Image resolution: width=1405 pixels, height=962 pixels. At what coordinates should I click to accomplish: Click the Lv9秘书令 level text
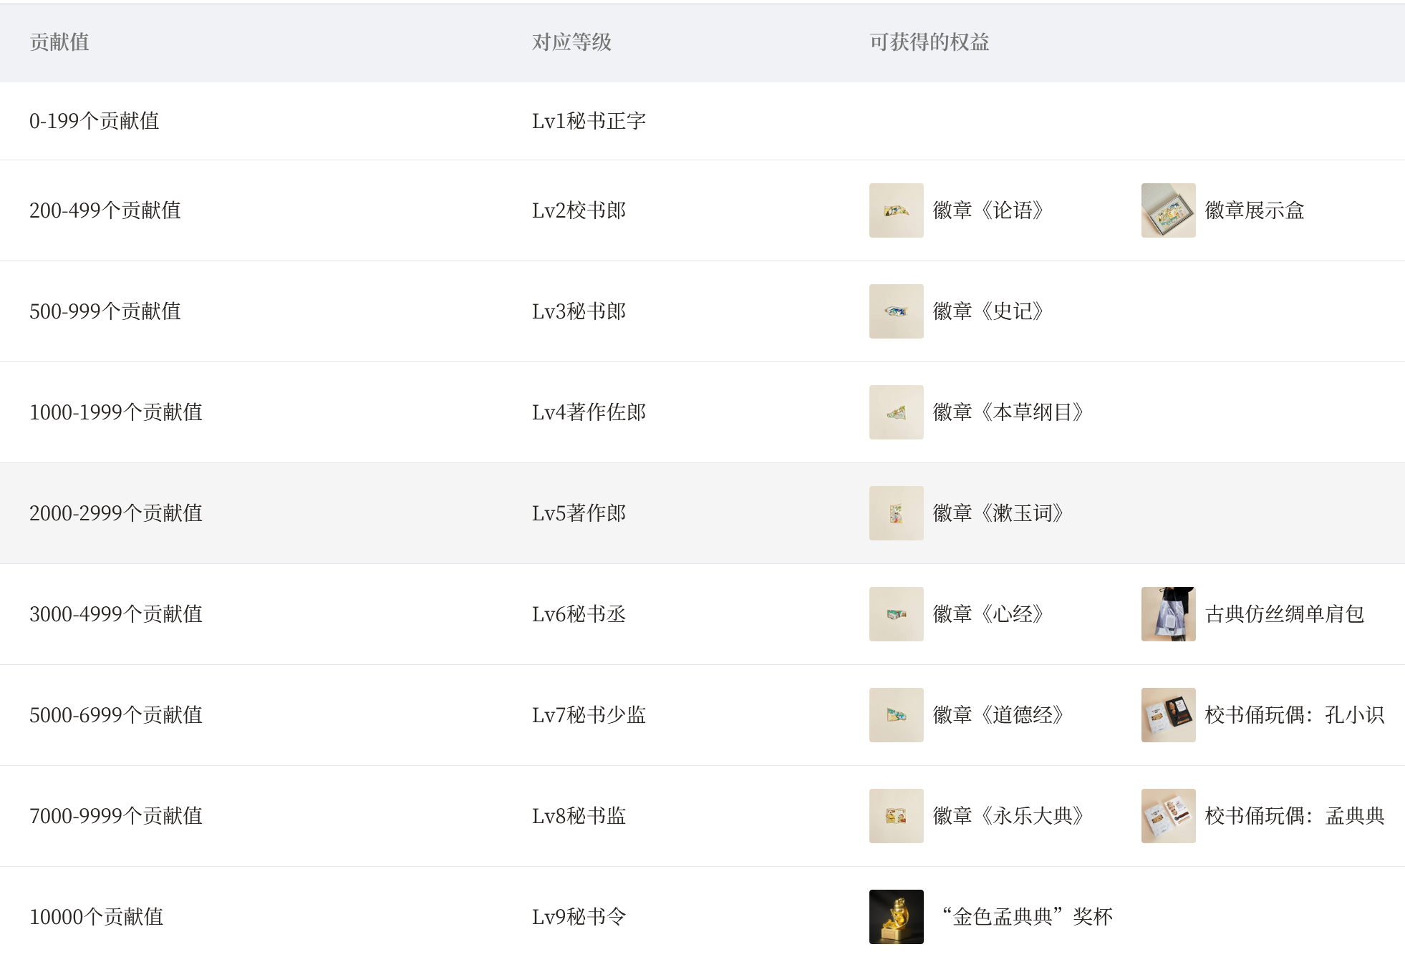coord(579,917)
